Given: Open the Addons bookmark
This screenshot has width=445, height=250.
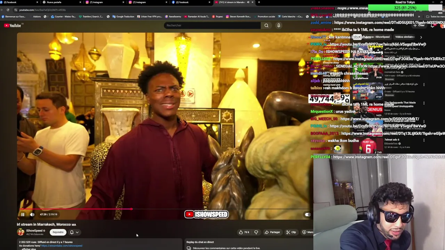Looking at the screenshot, I should [x=37, y=17].
